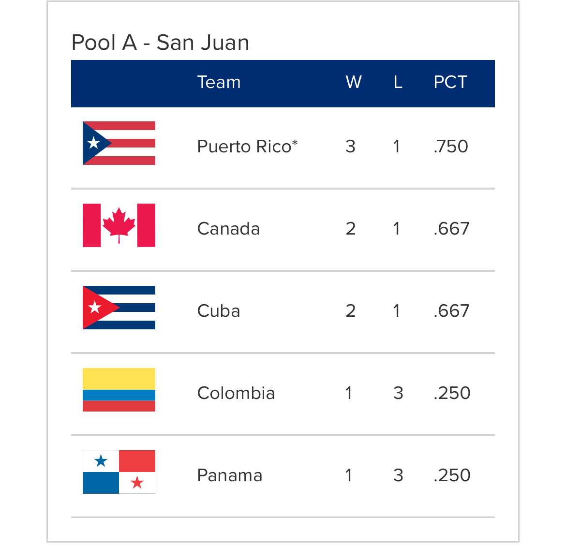
Task: Open the Colombia team name
Action: tap(236, 393)
